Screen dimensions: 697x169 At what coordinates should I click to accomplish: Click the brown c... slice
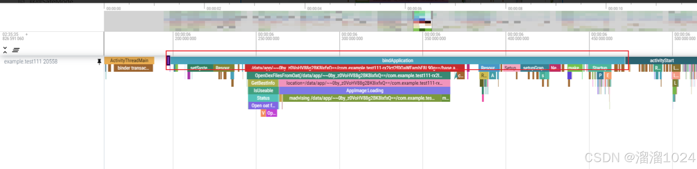[460, 76]
